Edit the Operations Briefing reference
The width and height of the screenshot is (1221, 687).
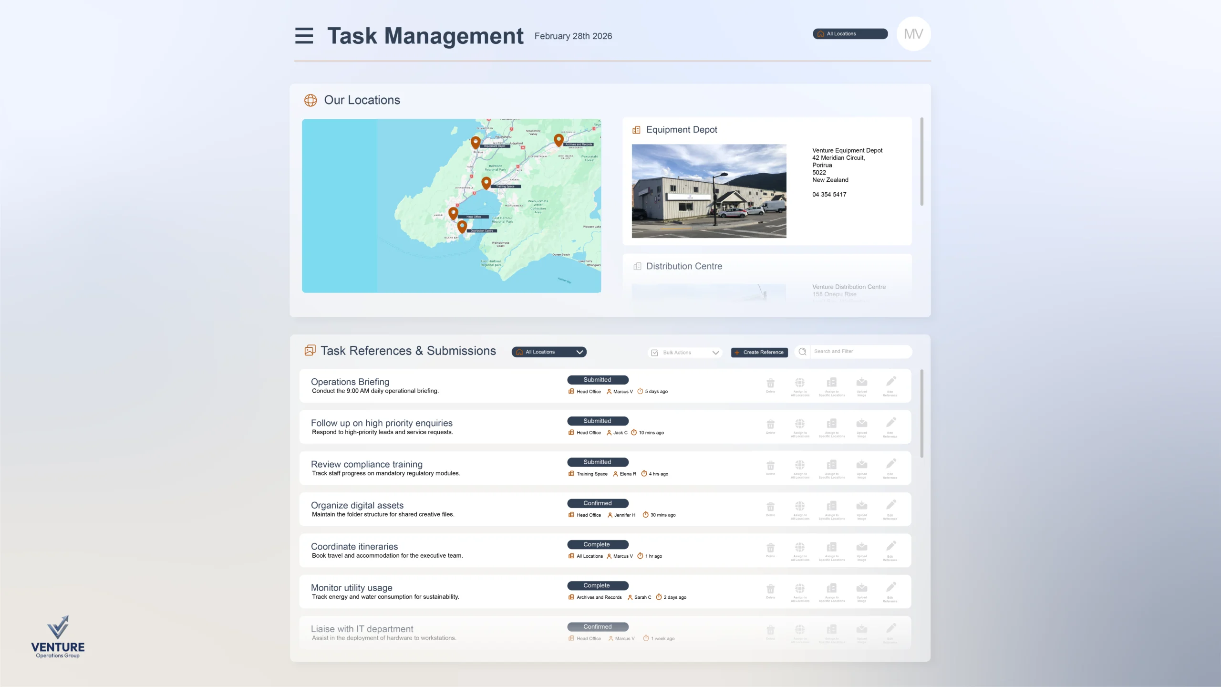890,386
